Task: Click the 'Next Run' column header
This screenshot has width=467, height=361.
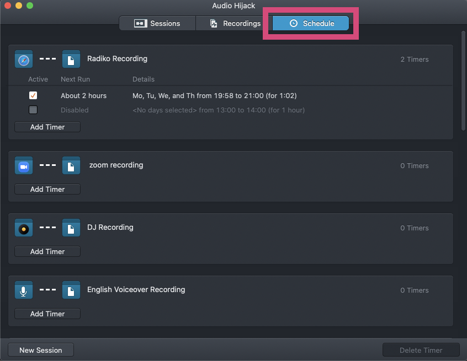Action: 76,79
